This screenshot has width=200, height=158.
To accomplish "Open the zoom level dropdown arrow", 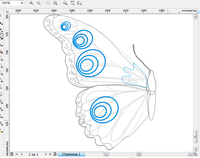I will click(x=22, y=3).
